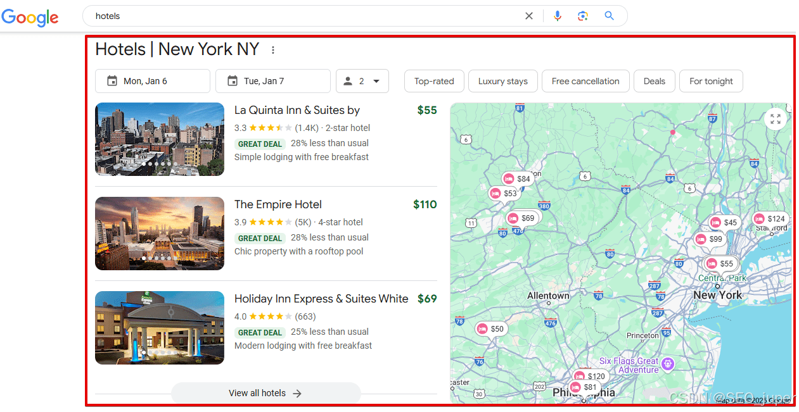Expand the map to fullscreen
This screenshot has width=799, height=412.
tap(775, 118)
